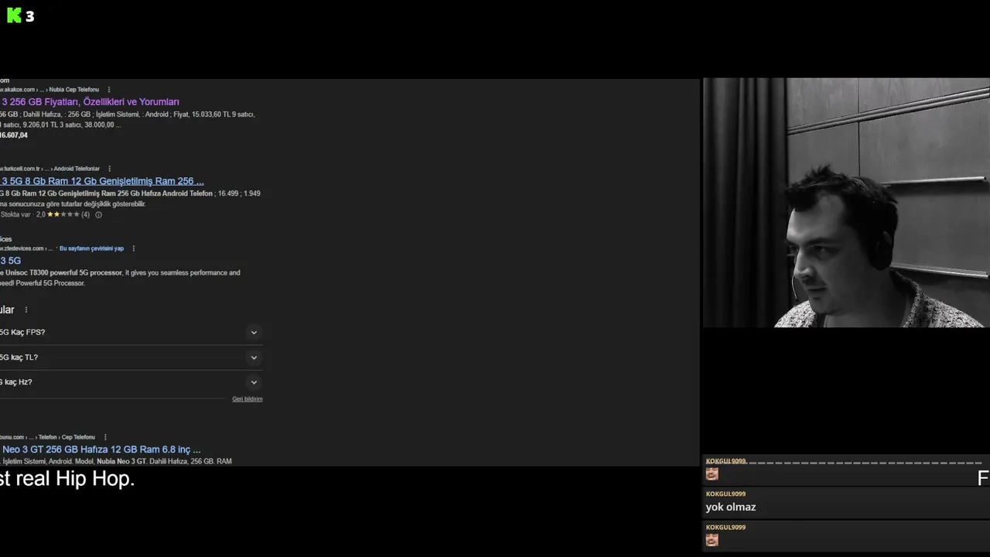The image size is (990, 557).
Task: Click the emote under the first KOKGUL9099 message
Action: 712,474
